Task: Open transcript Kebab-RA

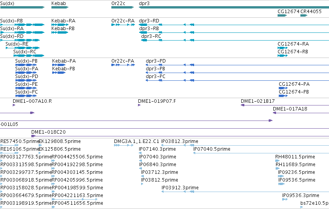Action: tap(60, 25)
